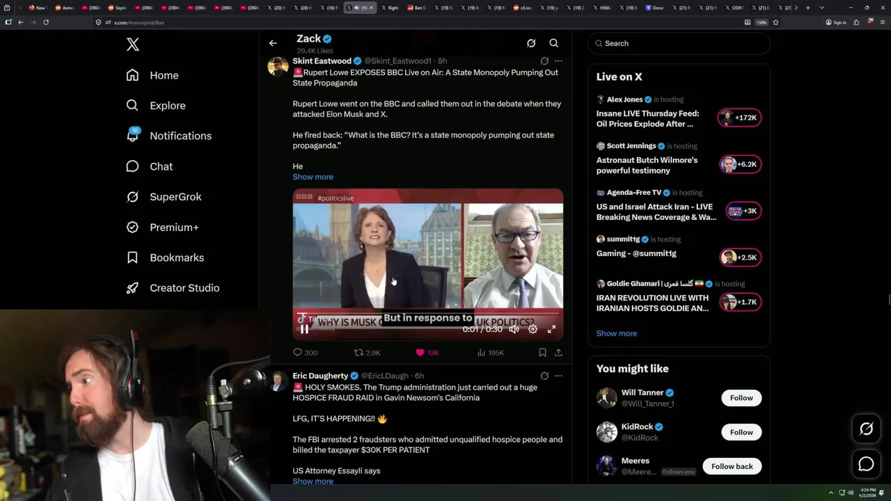Open Grok icon on Skint Eastwood post

[x=544, y=61]
